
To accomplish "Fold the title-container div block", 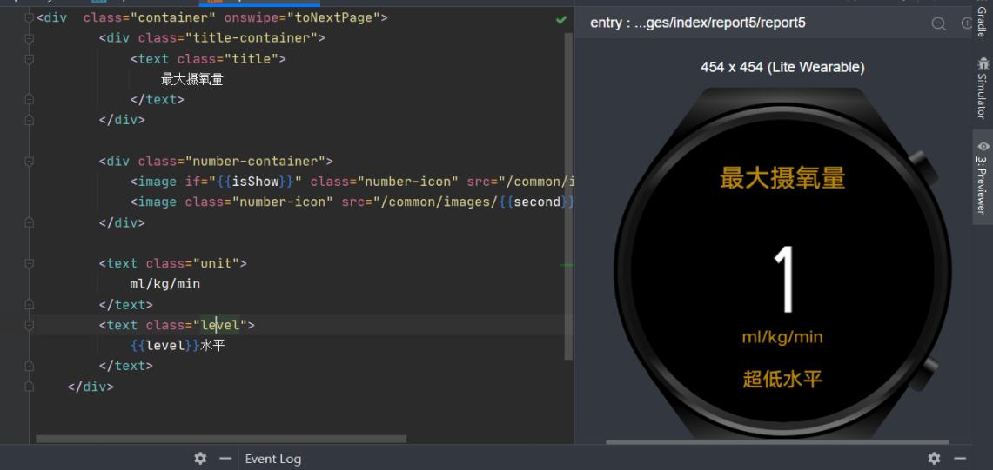I will [x=30, y=39].
